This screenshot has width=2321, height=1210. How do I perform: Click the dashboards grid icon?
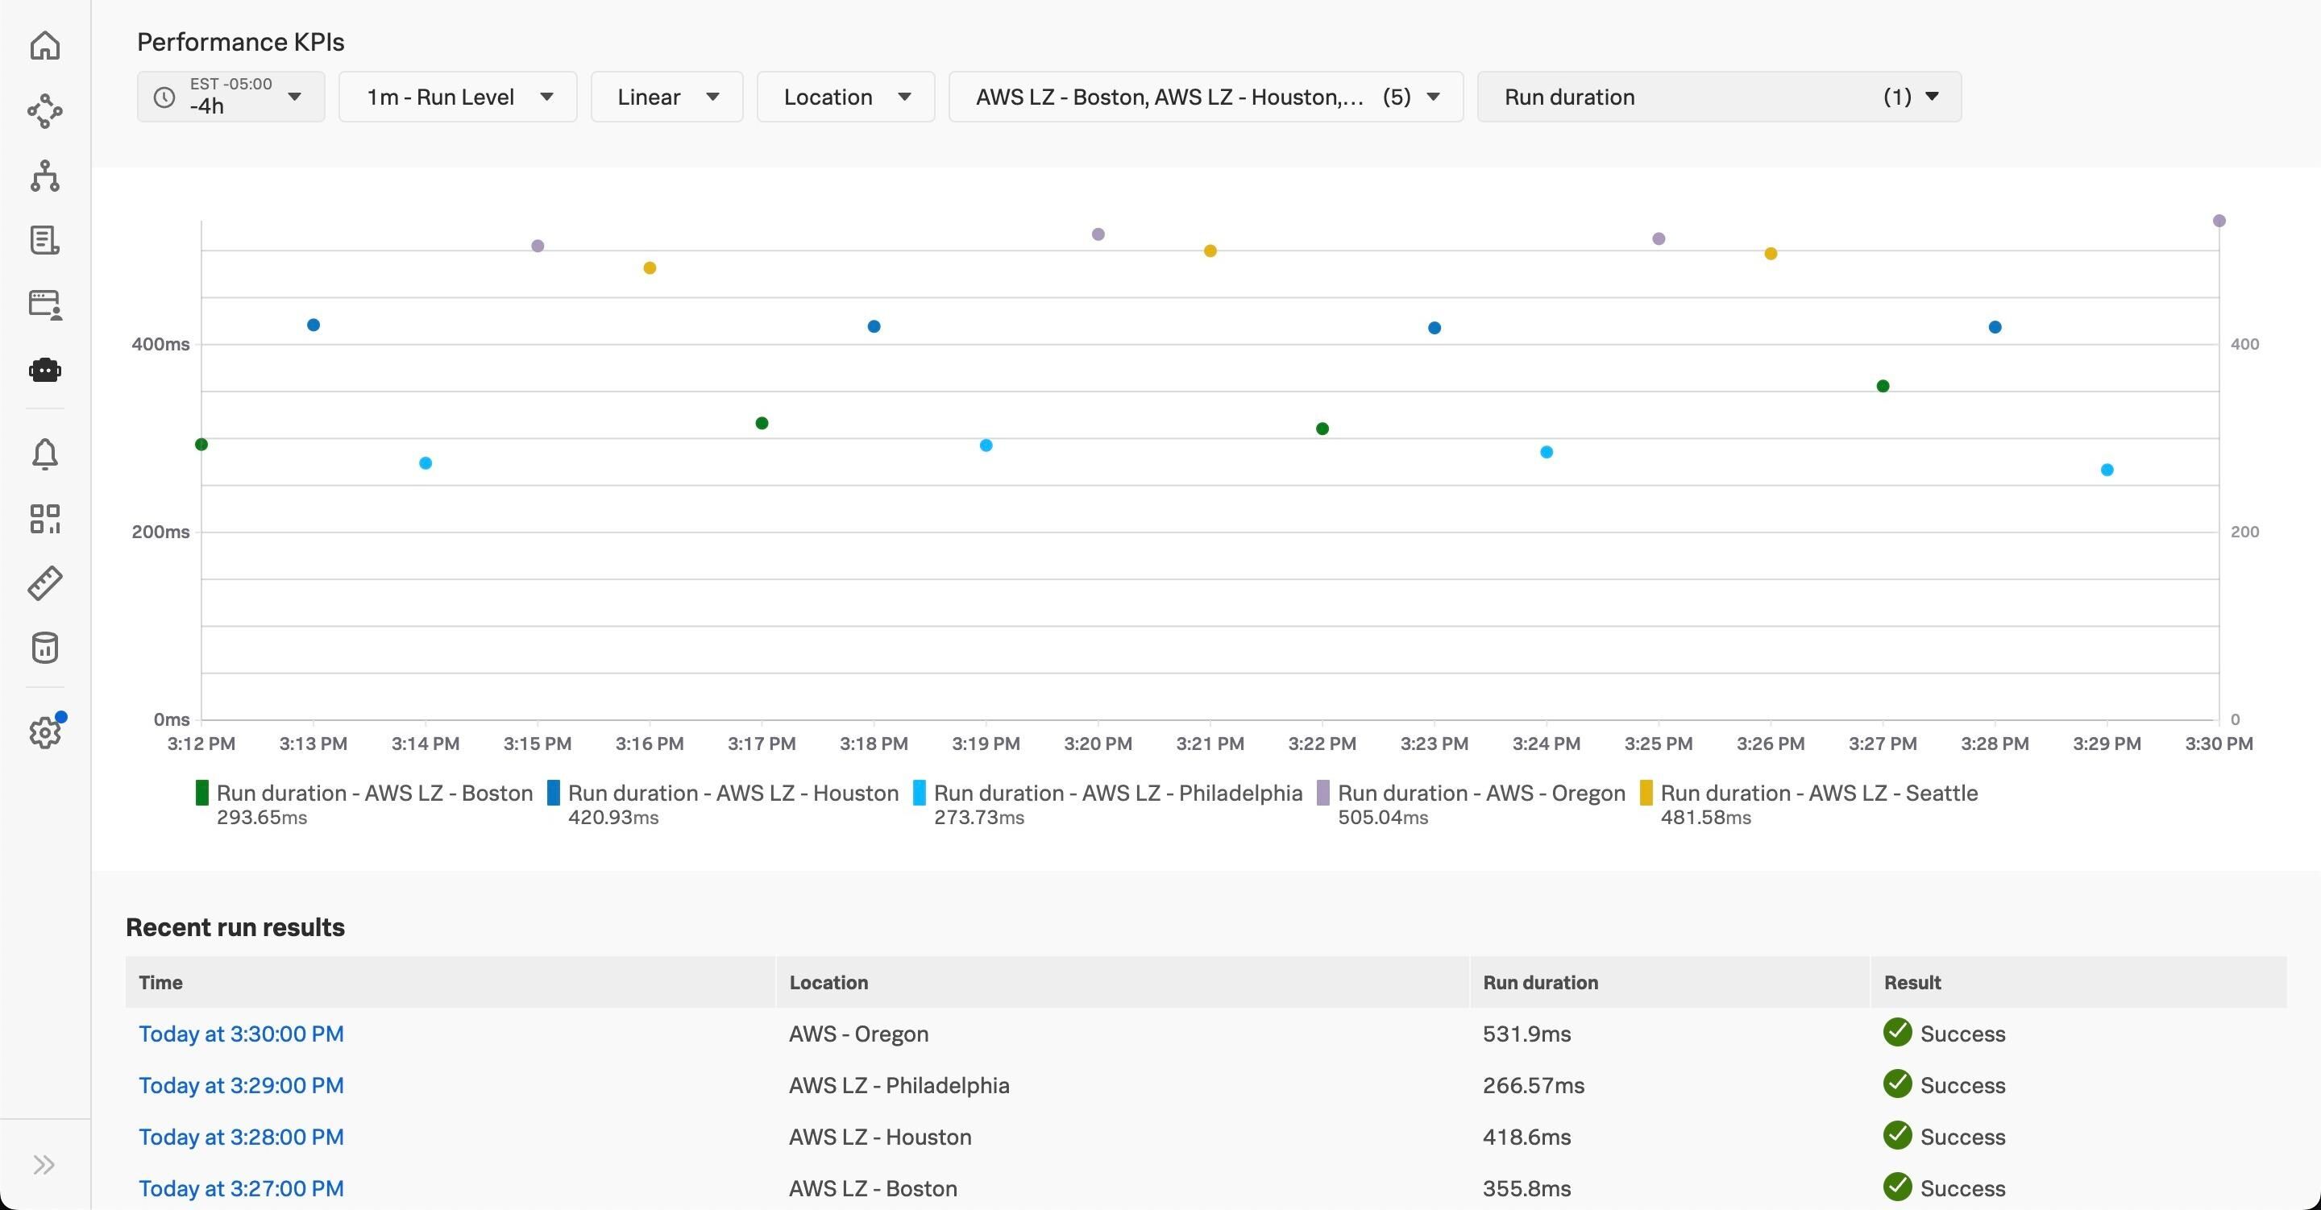pyautogui.click(x=44, y=519)
